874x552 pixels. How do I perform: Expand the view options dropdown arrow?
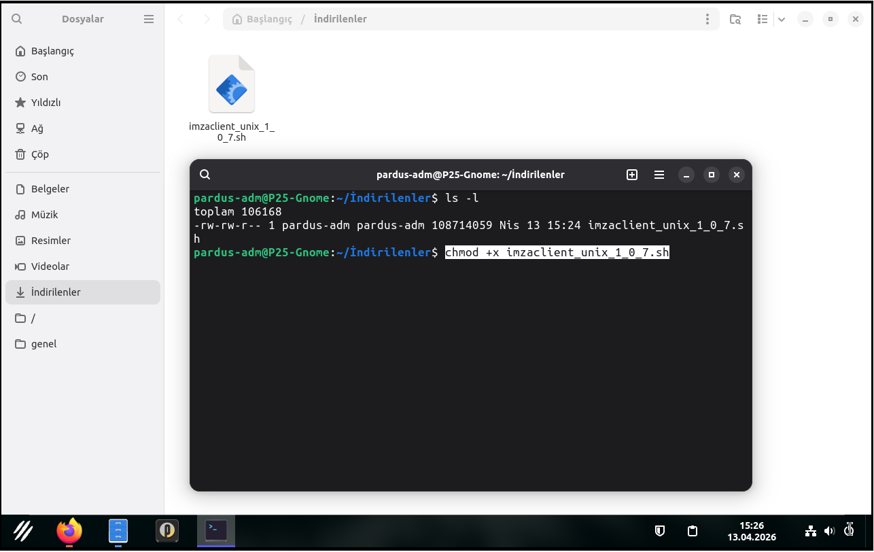[782, 19]
